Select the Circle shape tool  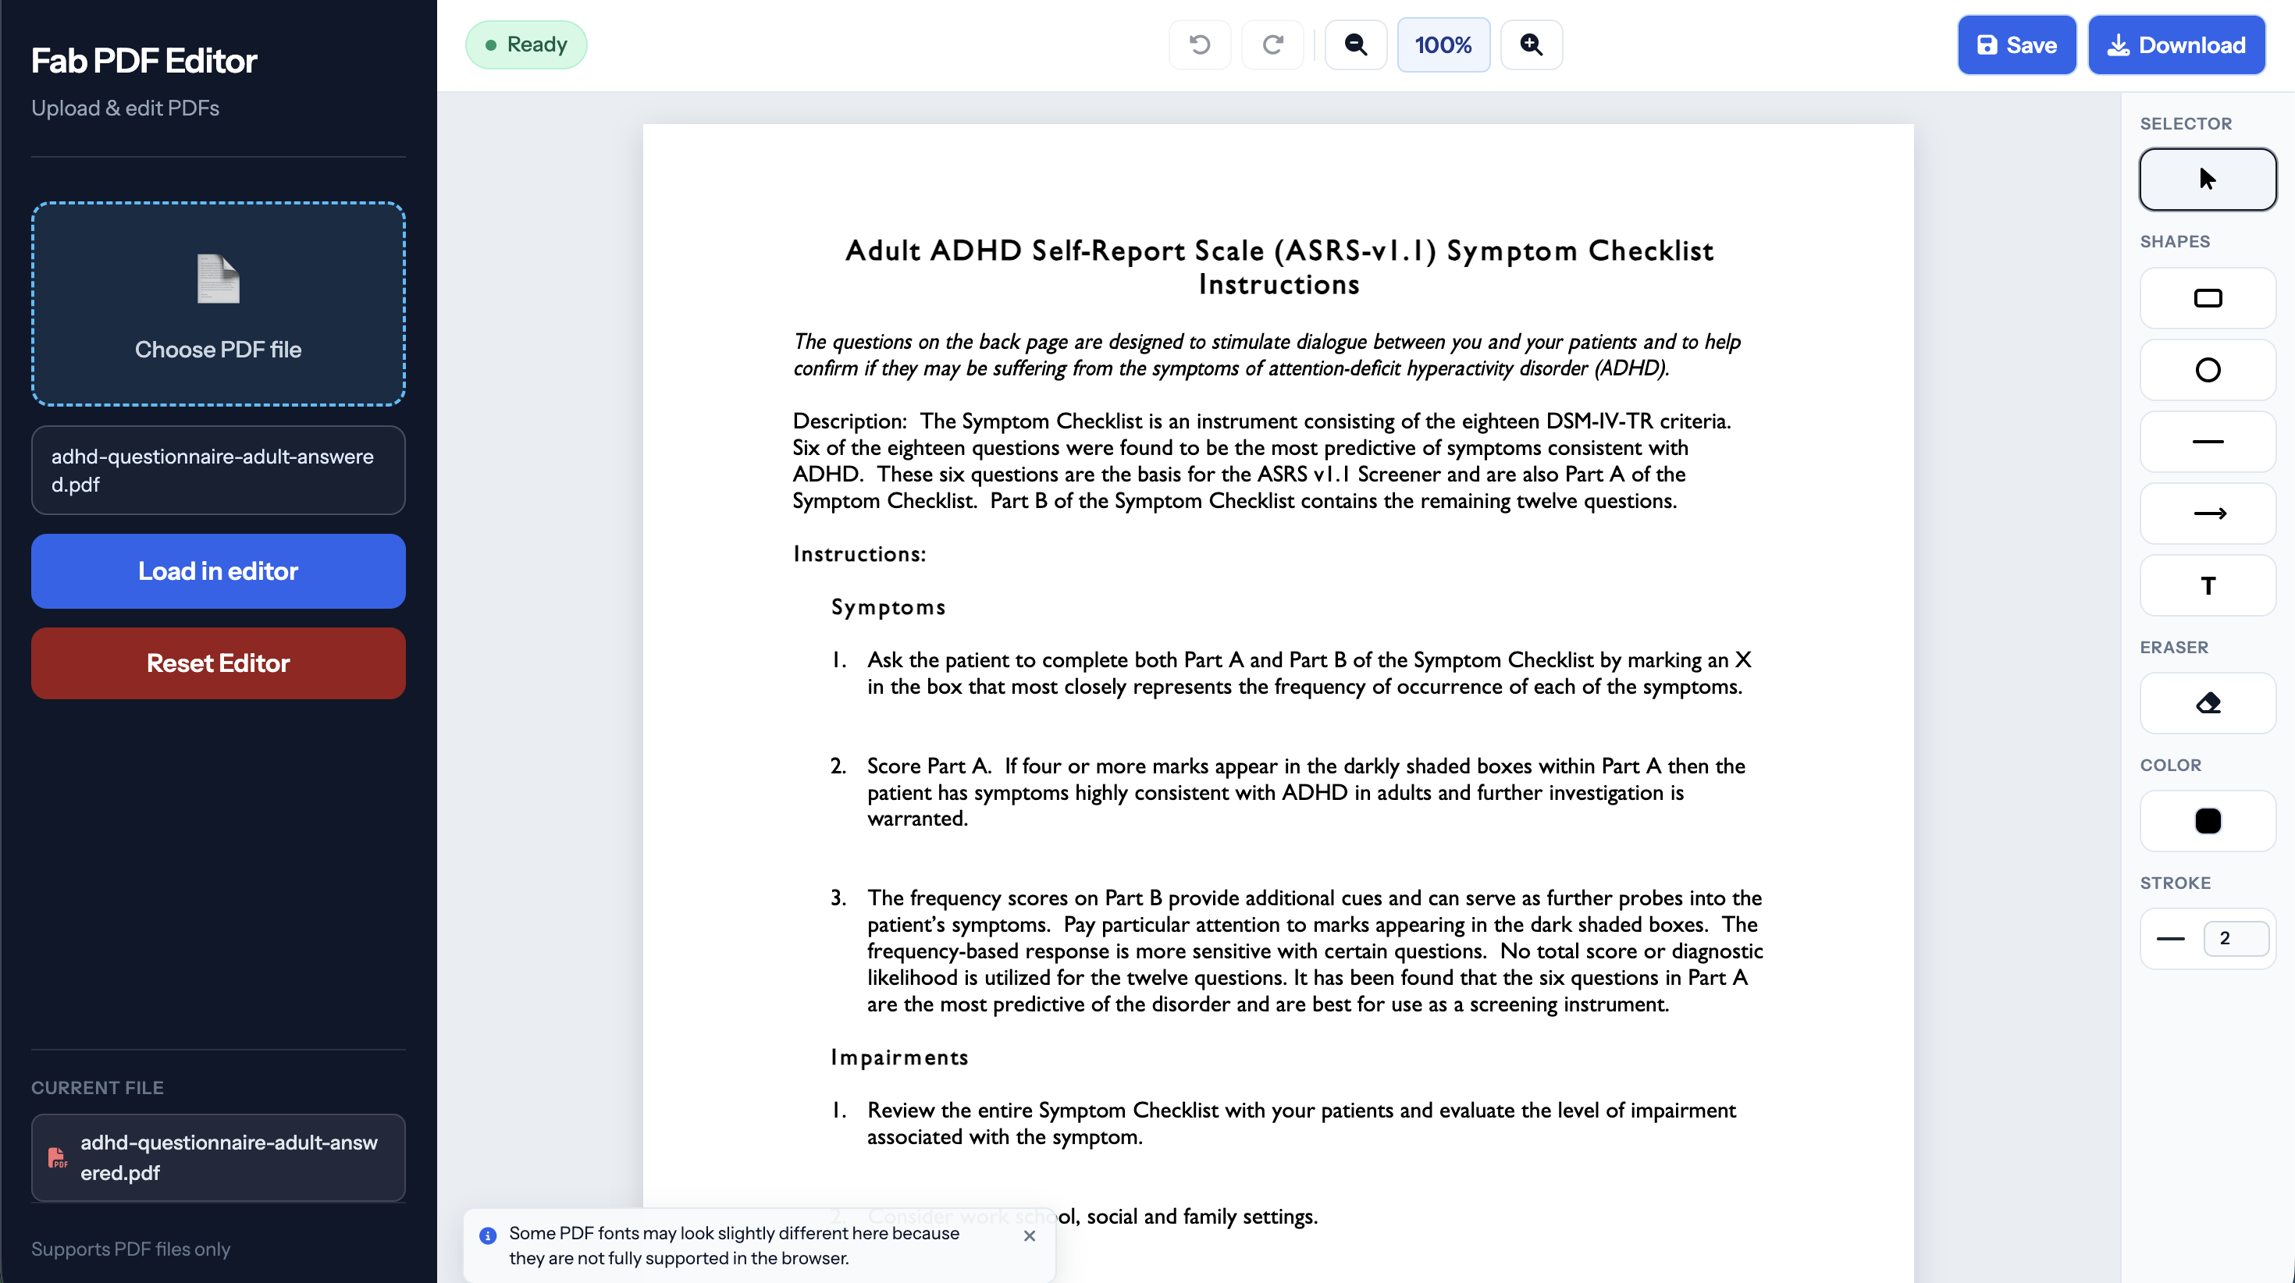pyautogui.click(x=2207, y=370)
